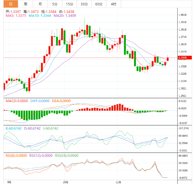Image resolution: width=196 pixels, height=184 pixels.
Task: Switch to the 4时 timeframe tab
Action: 114,4
